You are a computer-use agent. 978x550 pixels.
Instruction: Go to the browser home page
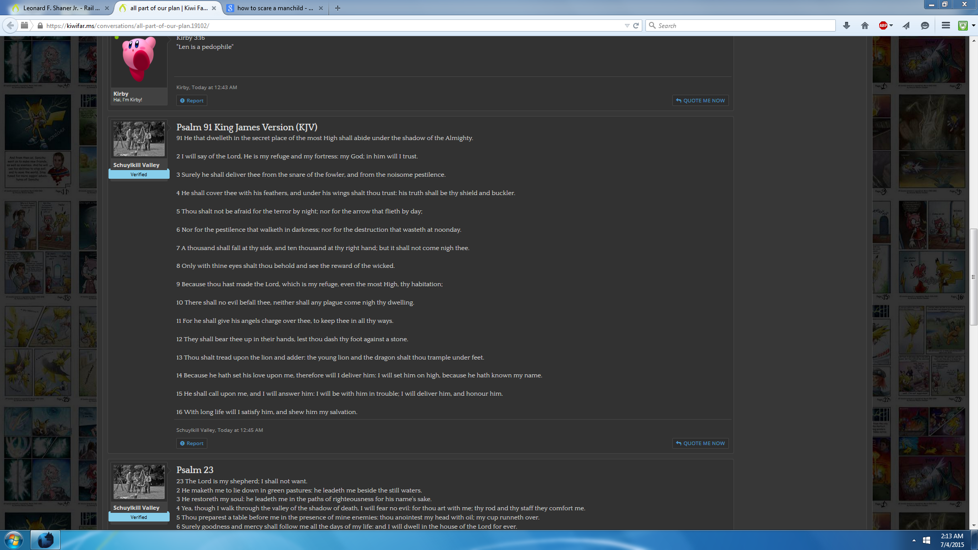pyautogui.click(x=865, y=25)
